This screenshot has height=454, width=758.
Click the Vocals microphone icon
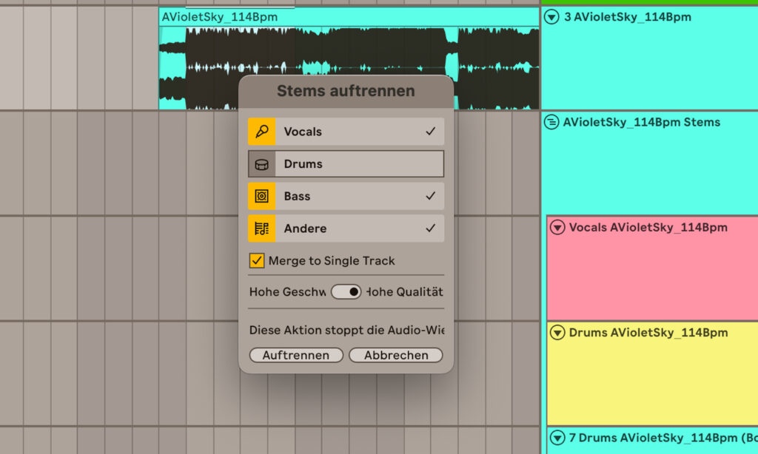(x=261, y=132)
